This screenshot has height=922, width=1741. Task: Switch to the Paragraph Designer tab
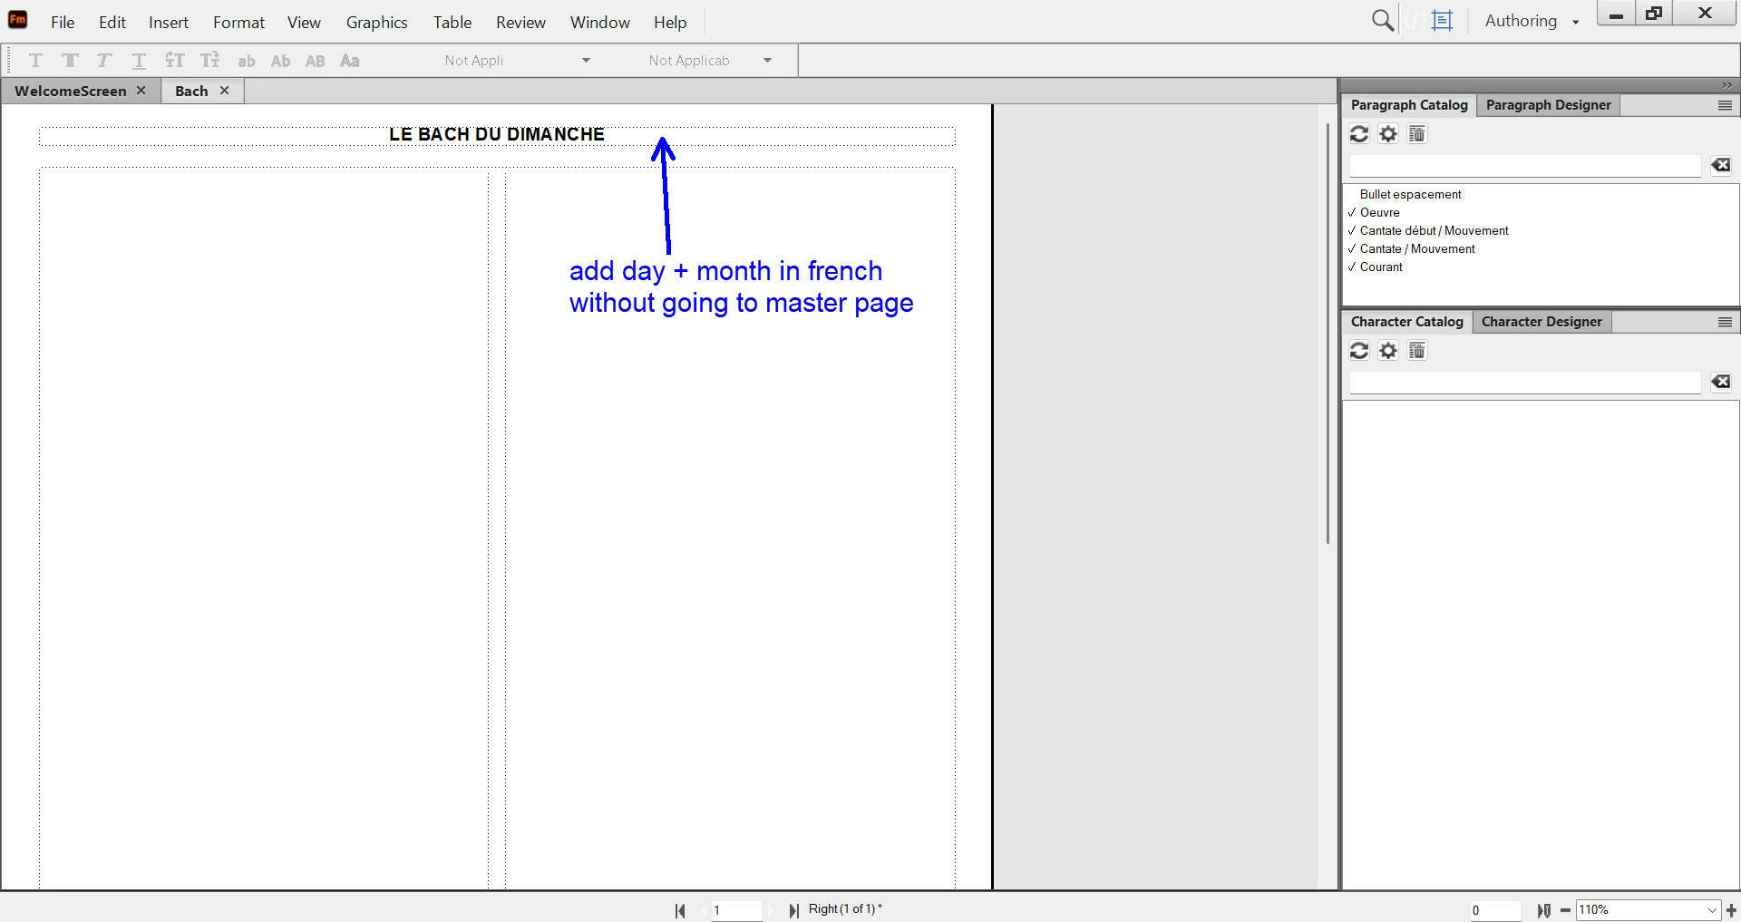coord(1548,105)
